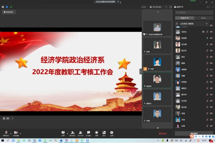Click the meeting info icon at top left
The image size is (215, 143).
tap(3, 7)
